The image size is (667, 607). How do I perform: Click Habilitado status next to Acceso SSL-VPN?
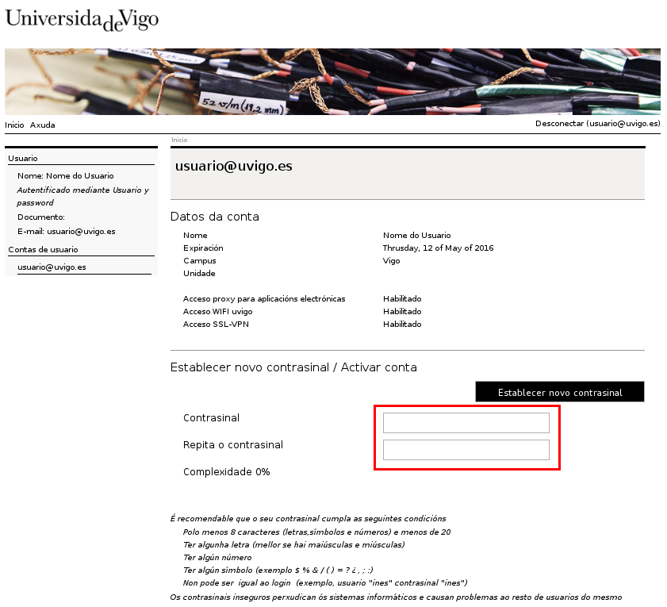coord(402,325)
